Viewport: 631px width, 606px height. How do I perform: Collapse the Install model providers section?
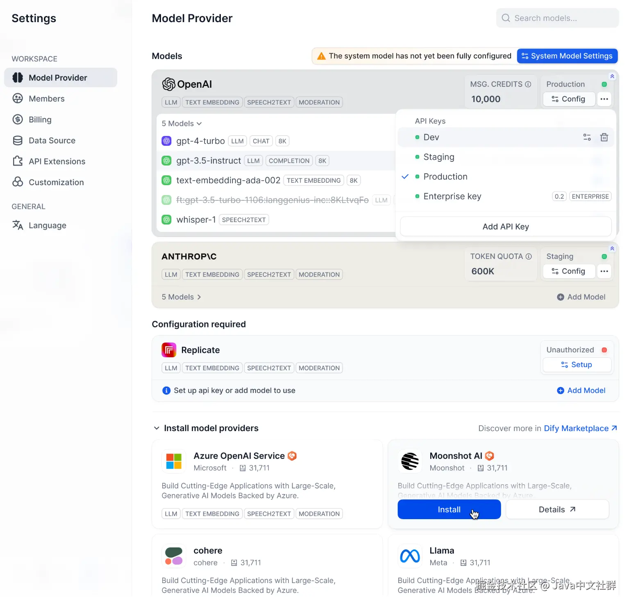tap(157, 428)
